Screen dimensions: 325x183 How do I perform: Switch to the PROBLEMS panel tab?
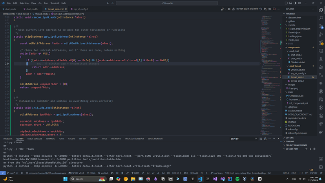coord(8,139)
